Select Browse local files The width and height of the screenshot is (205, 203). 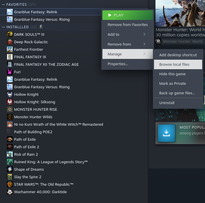click(x=178, y=64)
